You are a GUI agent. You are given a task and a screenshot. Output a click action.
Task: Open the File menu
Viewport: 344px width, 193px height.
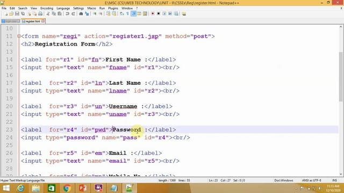[4, 8]
